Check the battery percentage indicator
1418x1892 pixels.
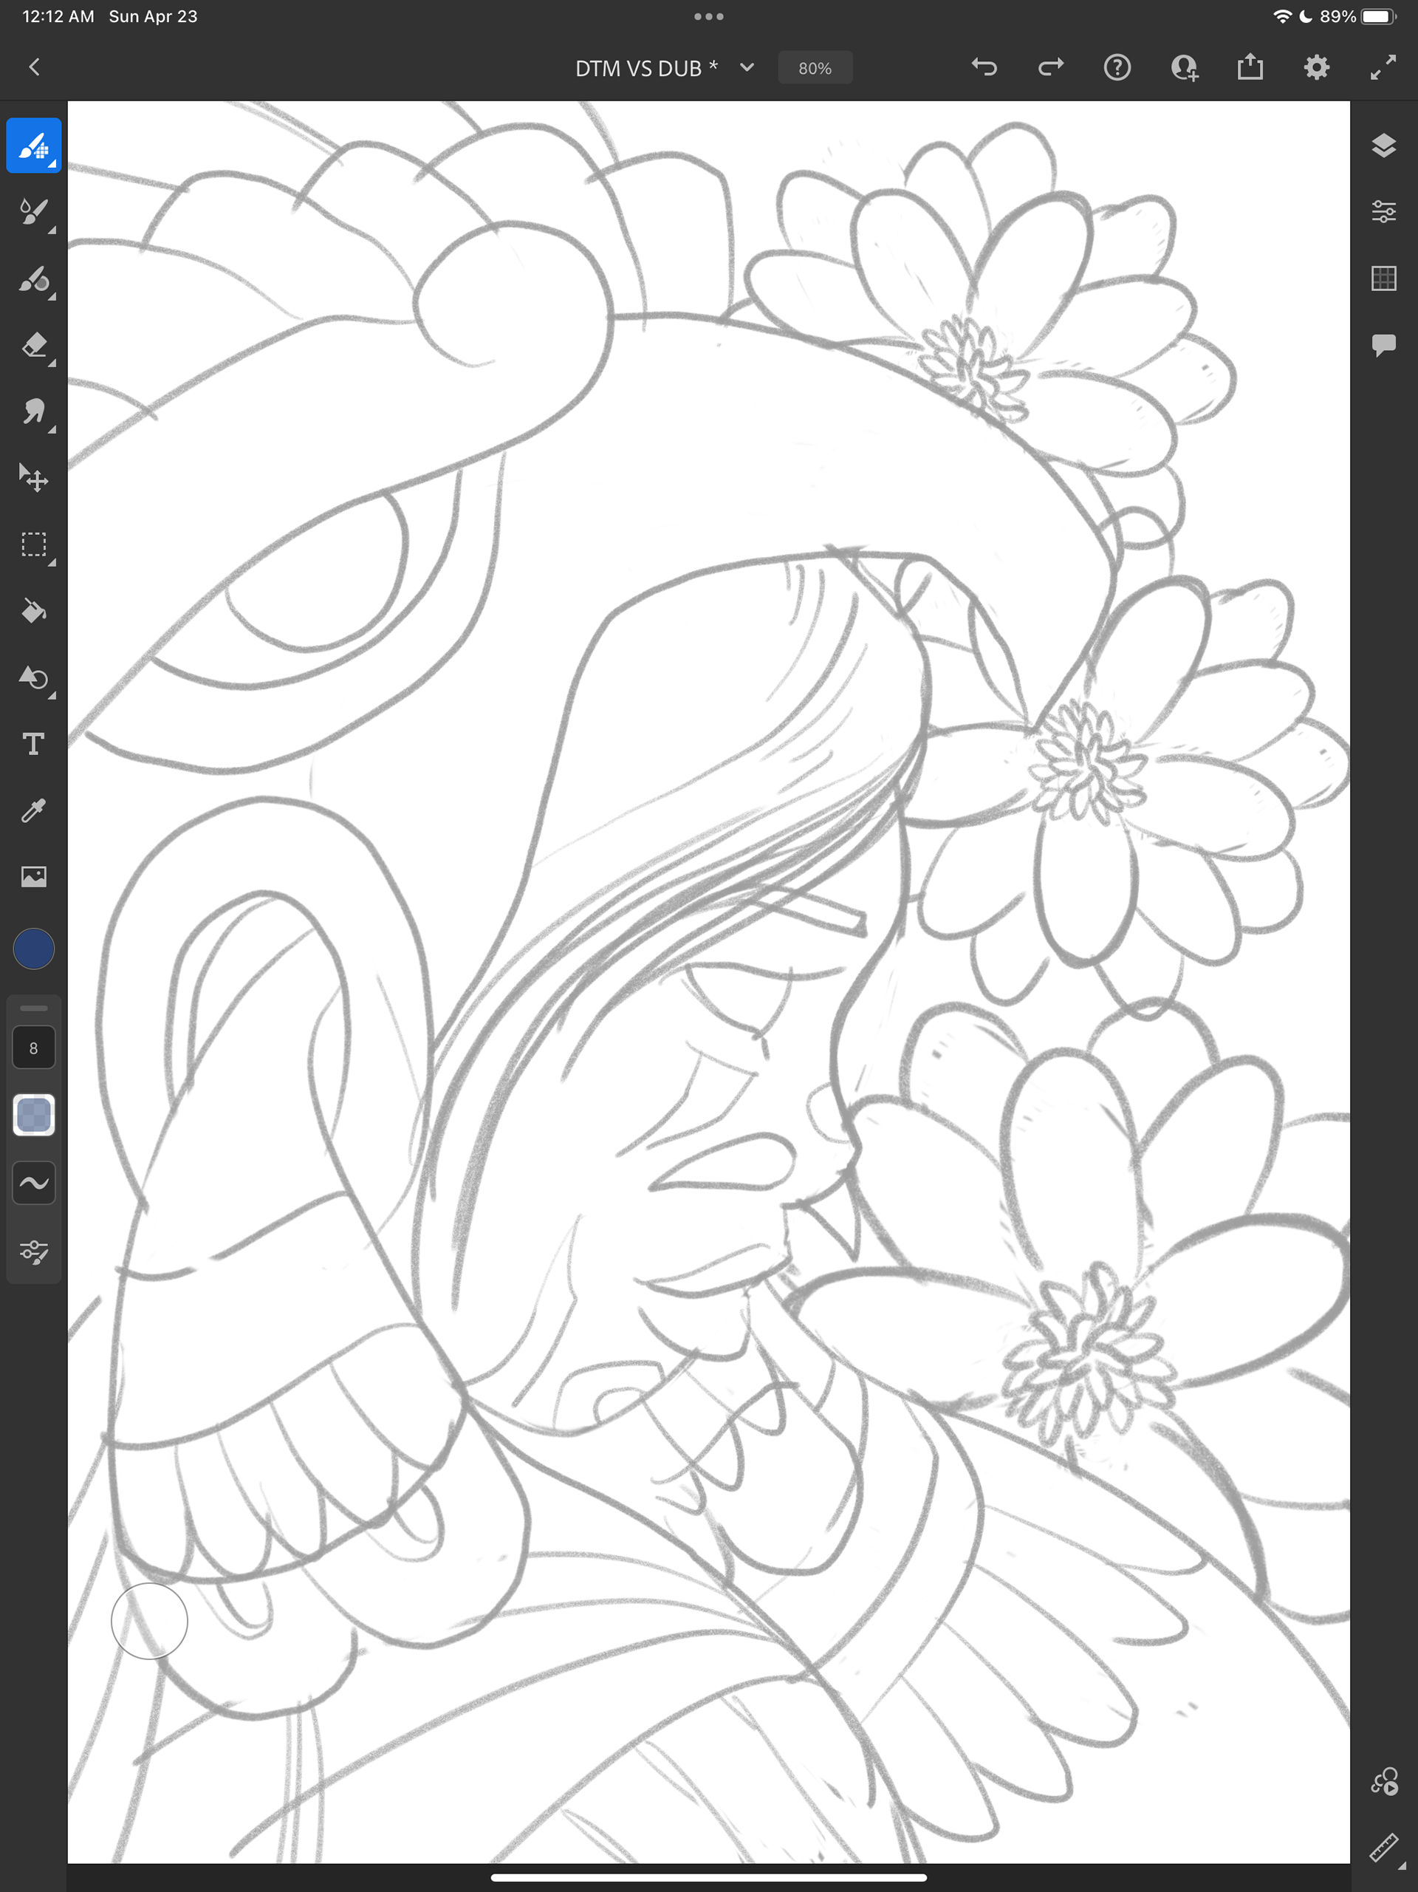point(1337,16)
